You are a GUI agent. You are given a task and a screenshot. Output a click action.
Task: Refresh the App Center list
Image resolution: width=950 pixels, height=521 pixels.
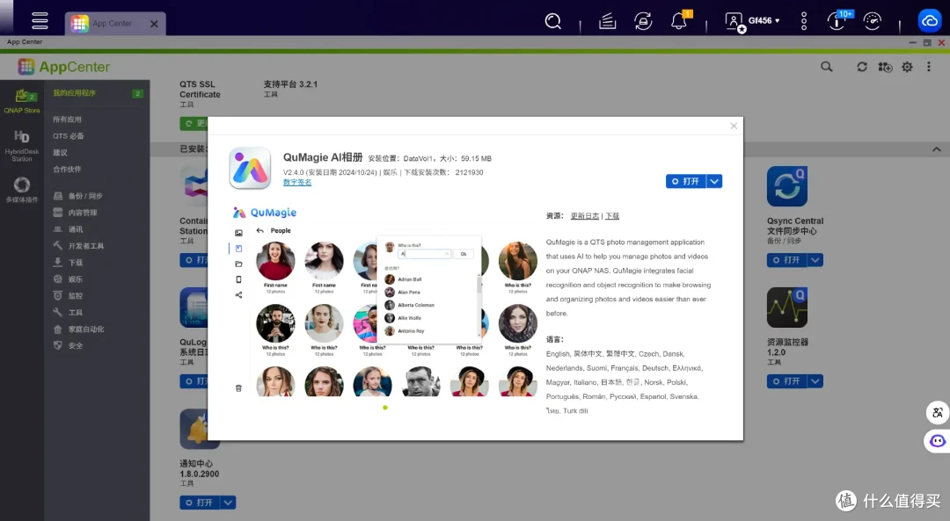861,67
